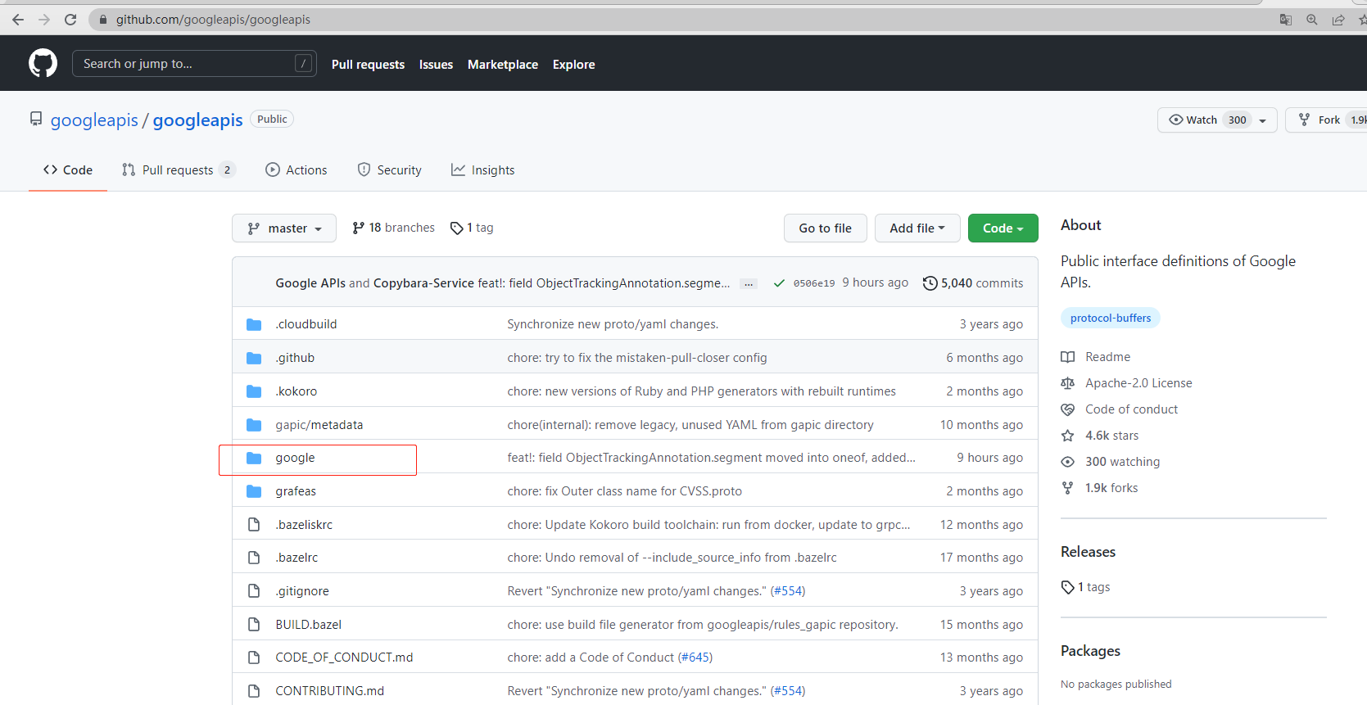The width and height of the screenshot is (1367, 705).
Task: Select the Code tab
Action: pyautogui.click(x=68, y=170)
